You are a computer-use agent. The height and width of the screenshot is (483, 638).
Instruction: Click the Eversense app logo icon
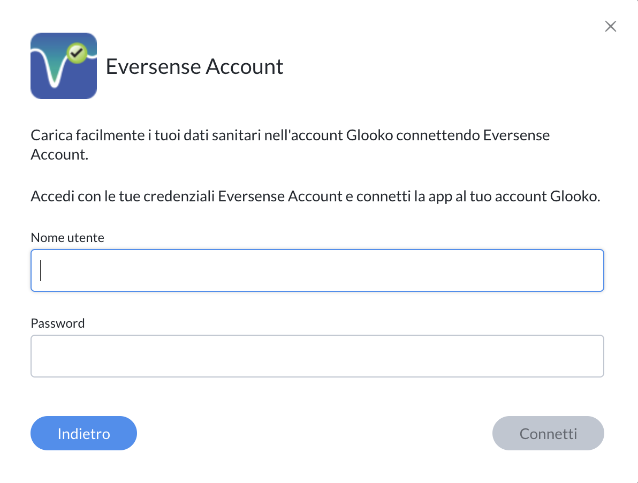point(64,65)
